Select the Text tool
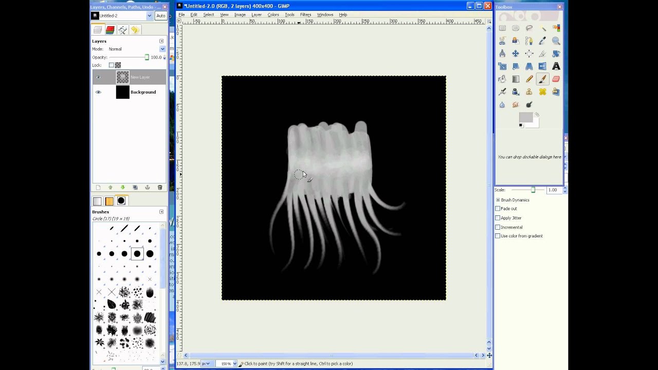Image resolution: width=658 pixels, height=370 pixels. [556, 66]
